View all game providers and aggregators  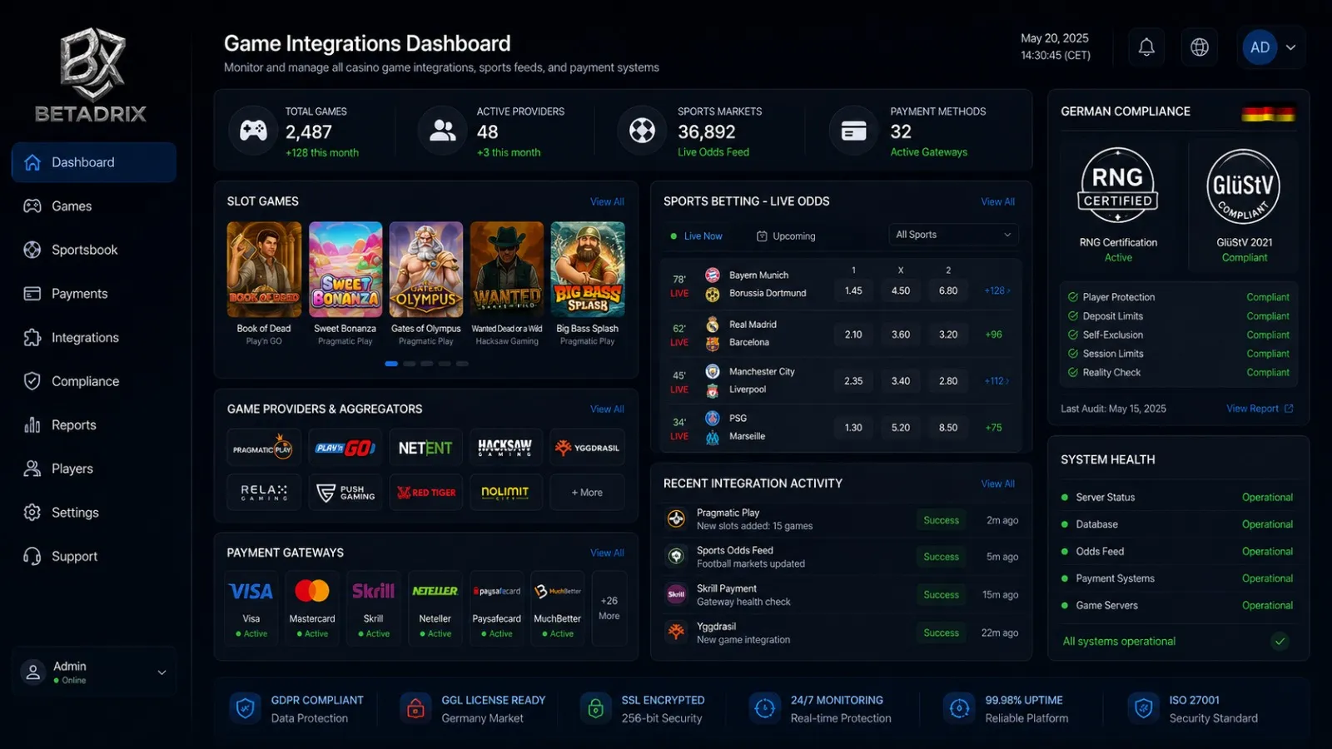coord(607,409)
